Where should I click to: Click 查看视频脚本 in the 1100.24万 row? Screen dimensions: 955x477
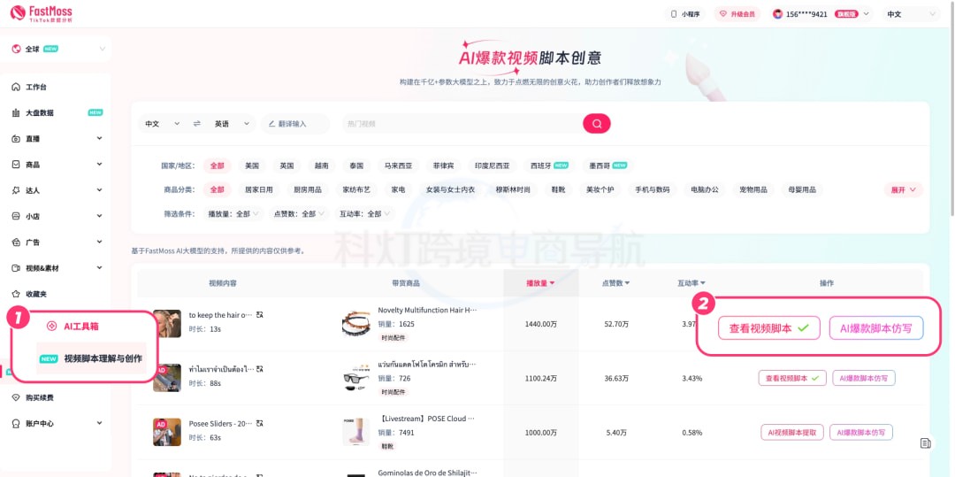pyautogui.click(x=792, y=378)
